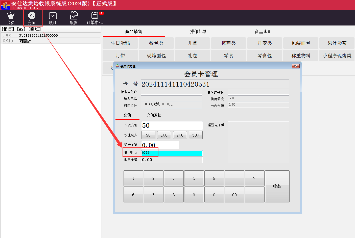The height and width of the screenshot is (238, 355).
Task: Click receipt number No31282024121600009
Action: pyautogui.click(x=39, y=35)
